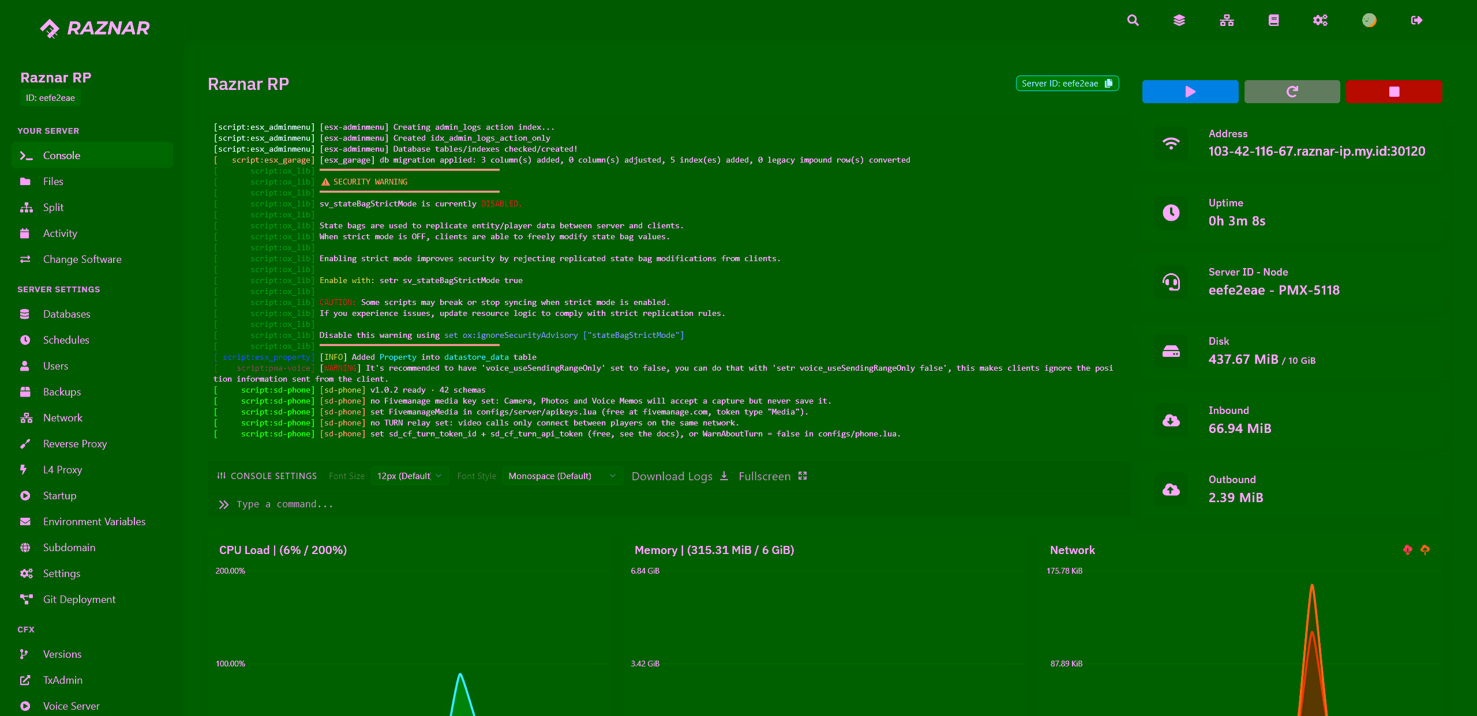This screenshot has height=716, width=1477.
Task: Click the sidebar Network icon
Action: 26,418
